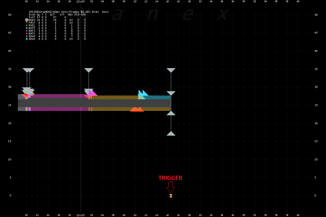Select the BATY exchange label
The height and width of the screenshot is (217, 326).
(x=32, y=33)
